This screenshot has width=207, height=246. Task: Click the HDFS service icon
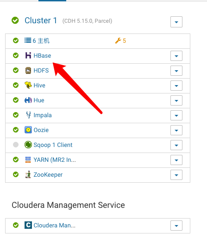28,70
